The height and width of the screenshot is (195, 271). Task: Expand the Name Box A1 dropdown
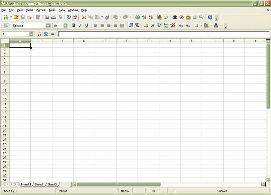[31, 34]
